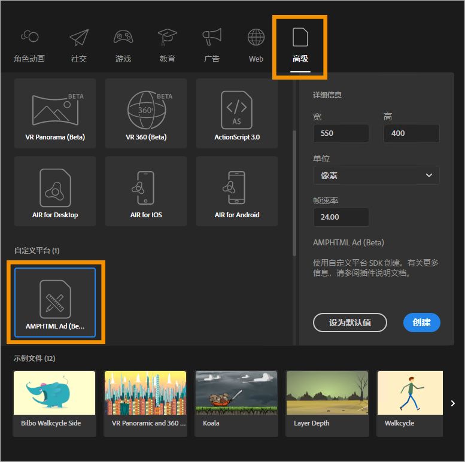Click the 宽 width field showing 550
This screenshot has height=462, width=465.
tap(341, 133)
